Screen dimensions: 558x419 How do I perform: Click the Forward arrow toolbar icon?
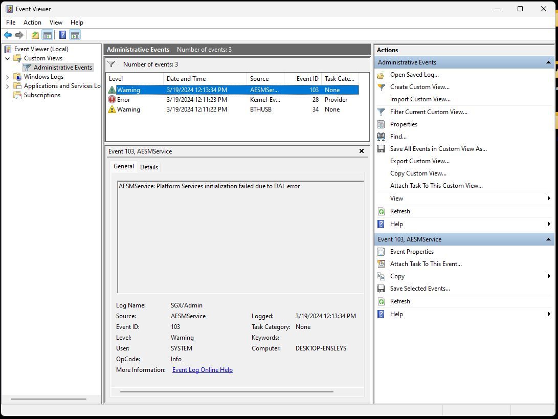click(19, 35)
